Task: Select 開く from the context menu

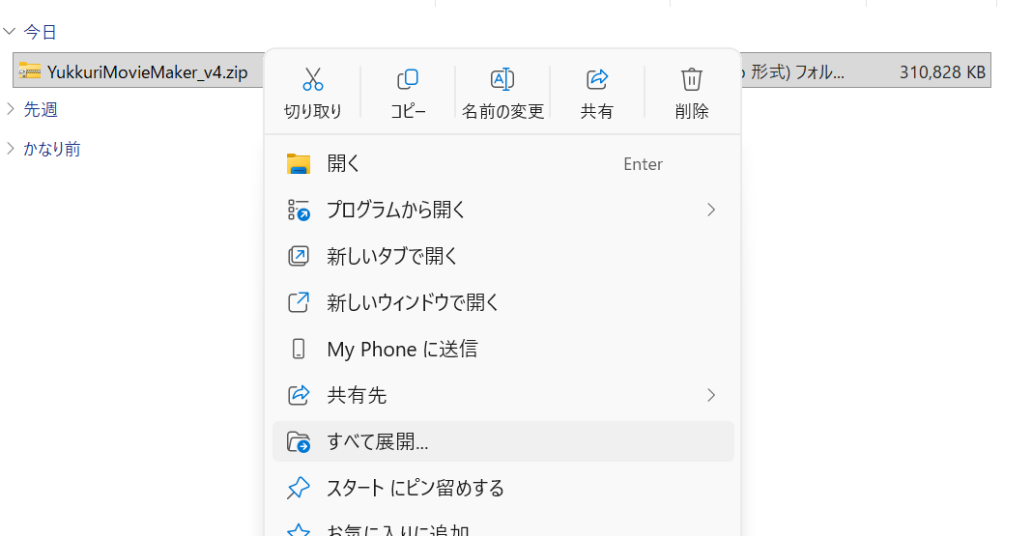Action: [x=343, y=164]
